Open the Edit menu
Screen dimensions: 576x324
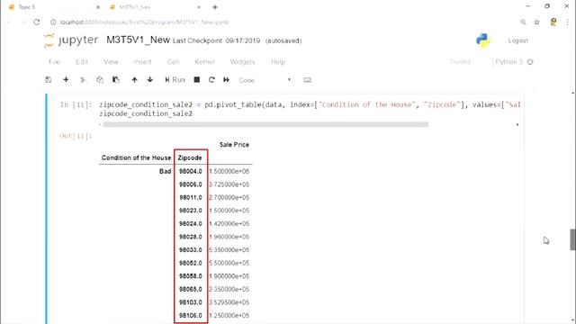[82, 62]
